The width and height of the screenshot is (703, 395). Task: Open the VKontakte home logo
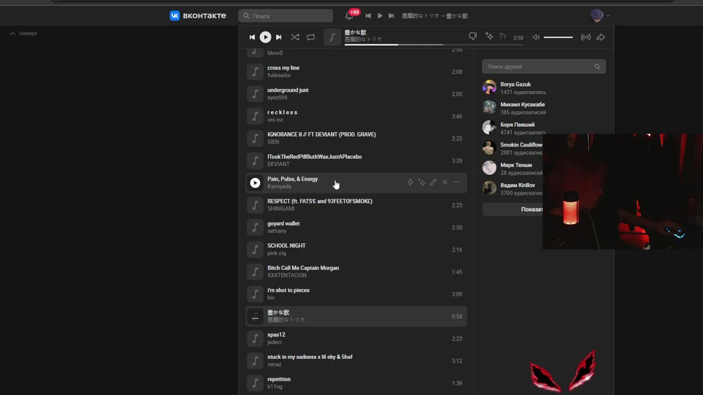[198, 16]
